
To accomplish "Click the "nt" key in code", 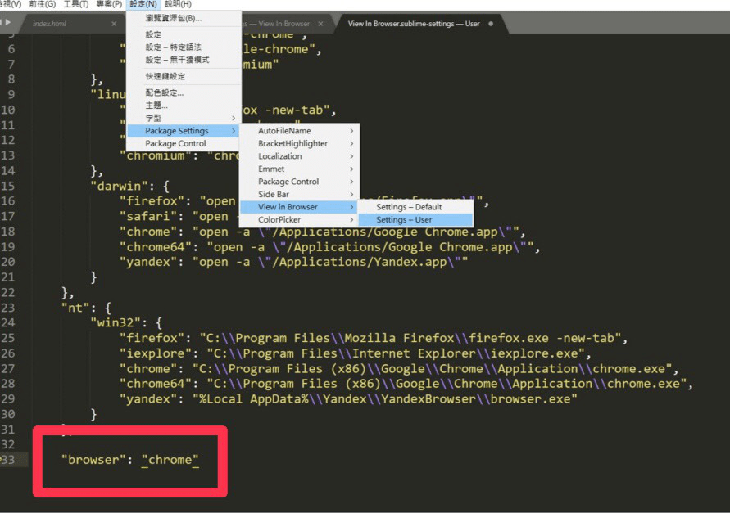I will pyautogui.click(x=75, y=308).
